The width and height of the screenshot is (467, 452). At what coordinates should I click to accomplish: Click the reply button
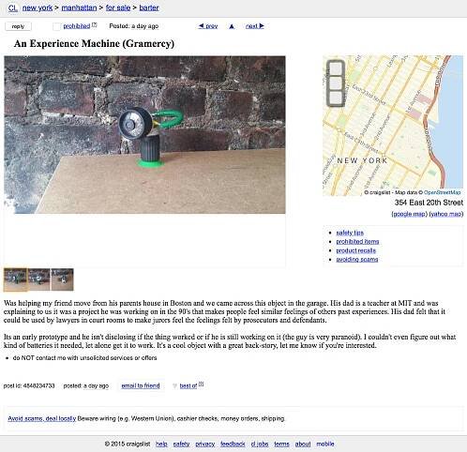18,26
